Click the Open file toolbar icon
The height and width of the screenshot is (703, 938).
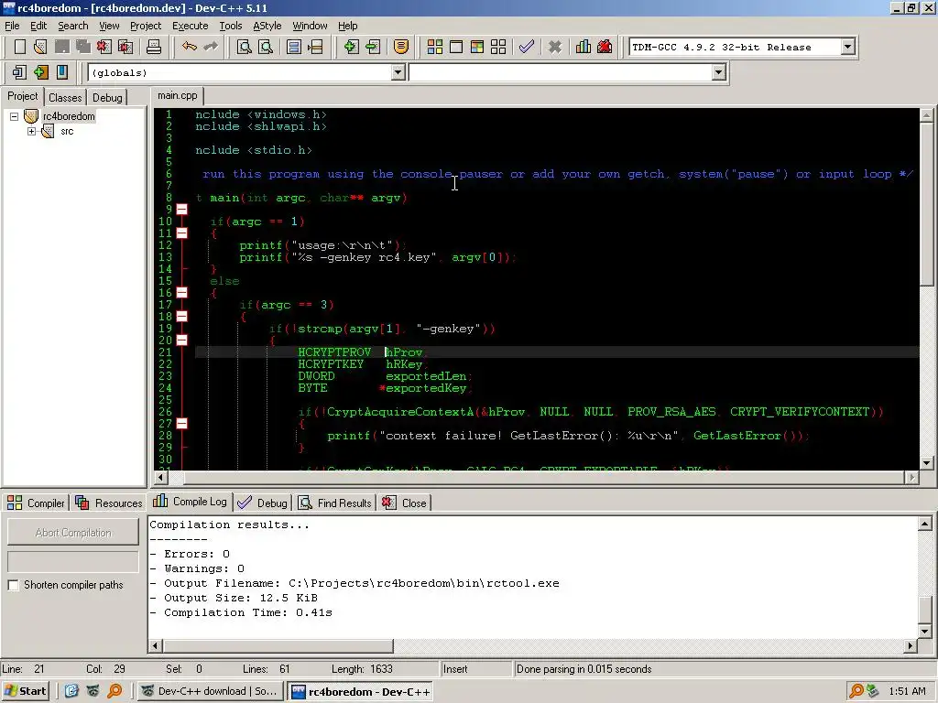[x=40, y=47]
